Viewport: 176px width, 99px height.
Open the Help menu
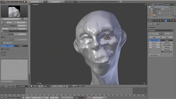[x=21, y=2]
